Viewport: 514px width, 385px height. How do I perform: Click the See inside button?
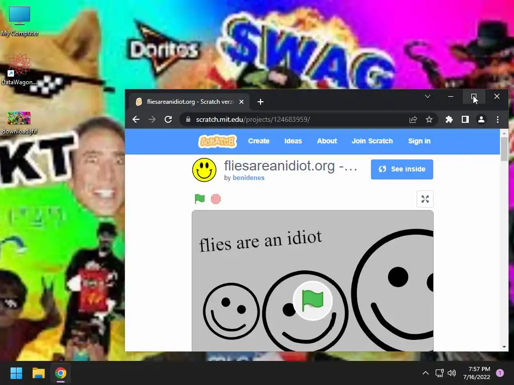[x=402, y=169]
